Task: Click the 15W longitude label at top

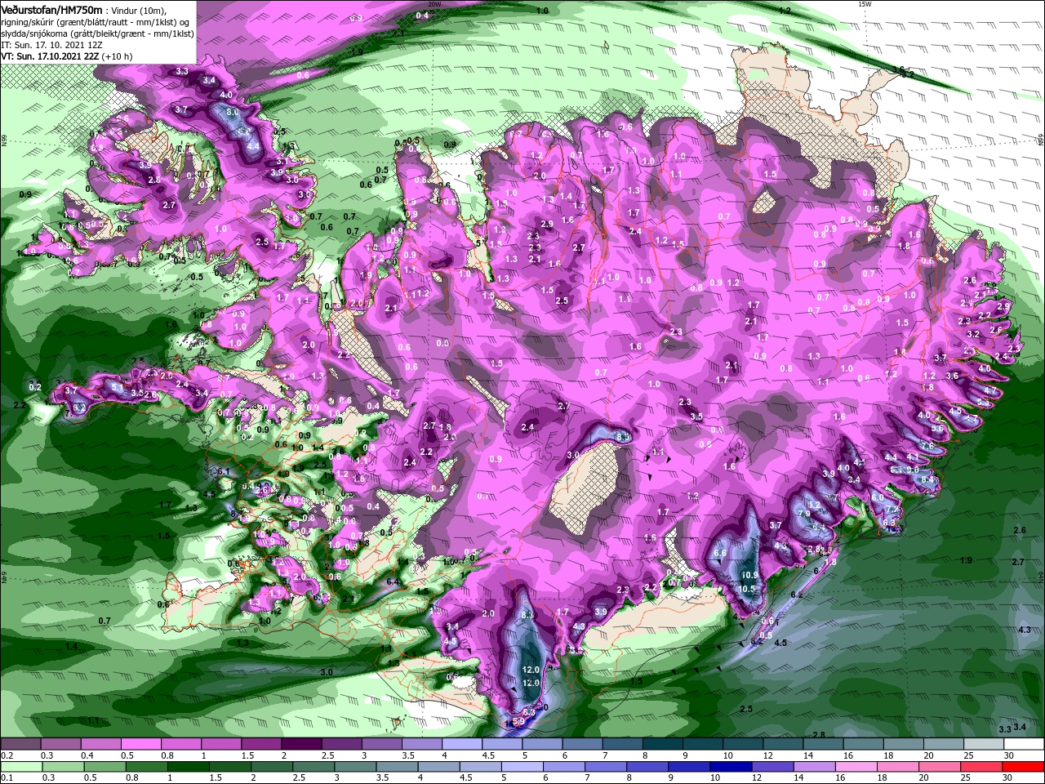Action: coord(865,4)
